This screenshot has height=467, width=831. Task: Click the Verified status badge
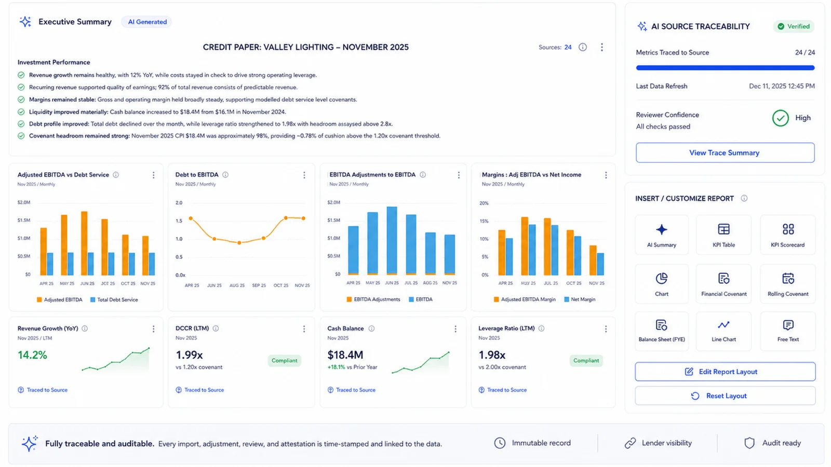point(794,26)
